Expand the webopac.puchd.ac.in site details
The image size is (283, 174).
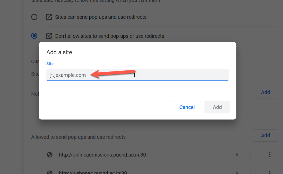[237, 172]
